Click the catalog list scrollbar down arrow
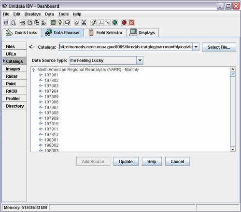Viewport: 241px width, 212px height. pos(233,149)
